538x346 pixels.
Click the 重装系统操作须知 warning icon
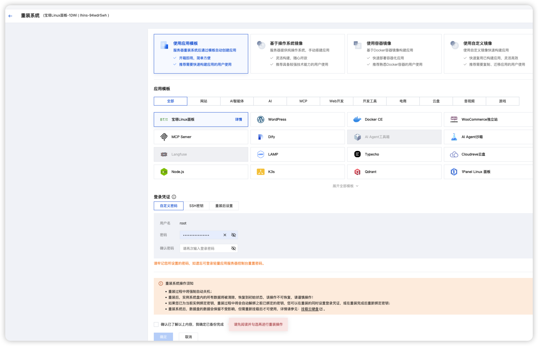pyautogui.click(x=161, y=283)
